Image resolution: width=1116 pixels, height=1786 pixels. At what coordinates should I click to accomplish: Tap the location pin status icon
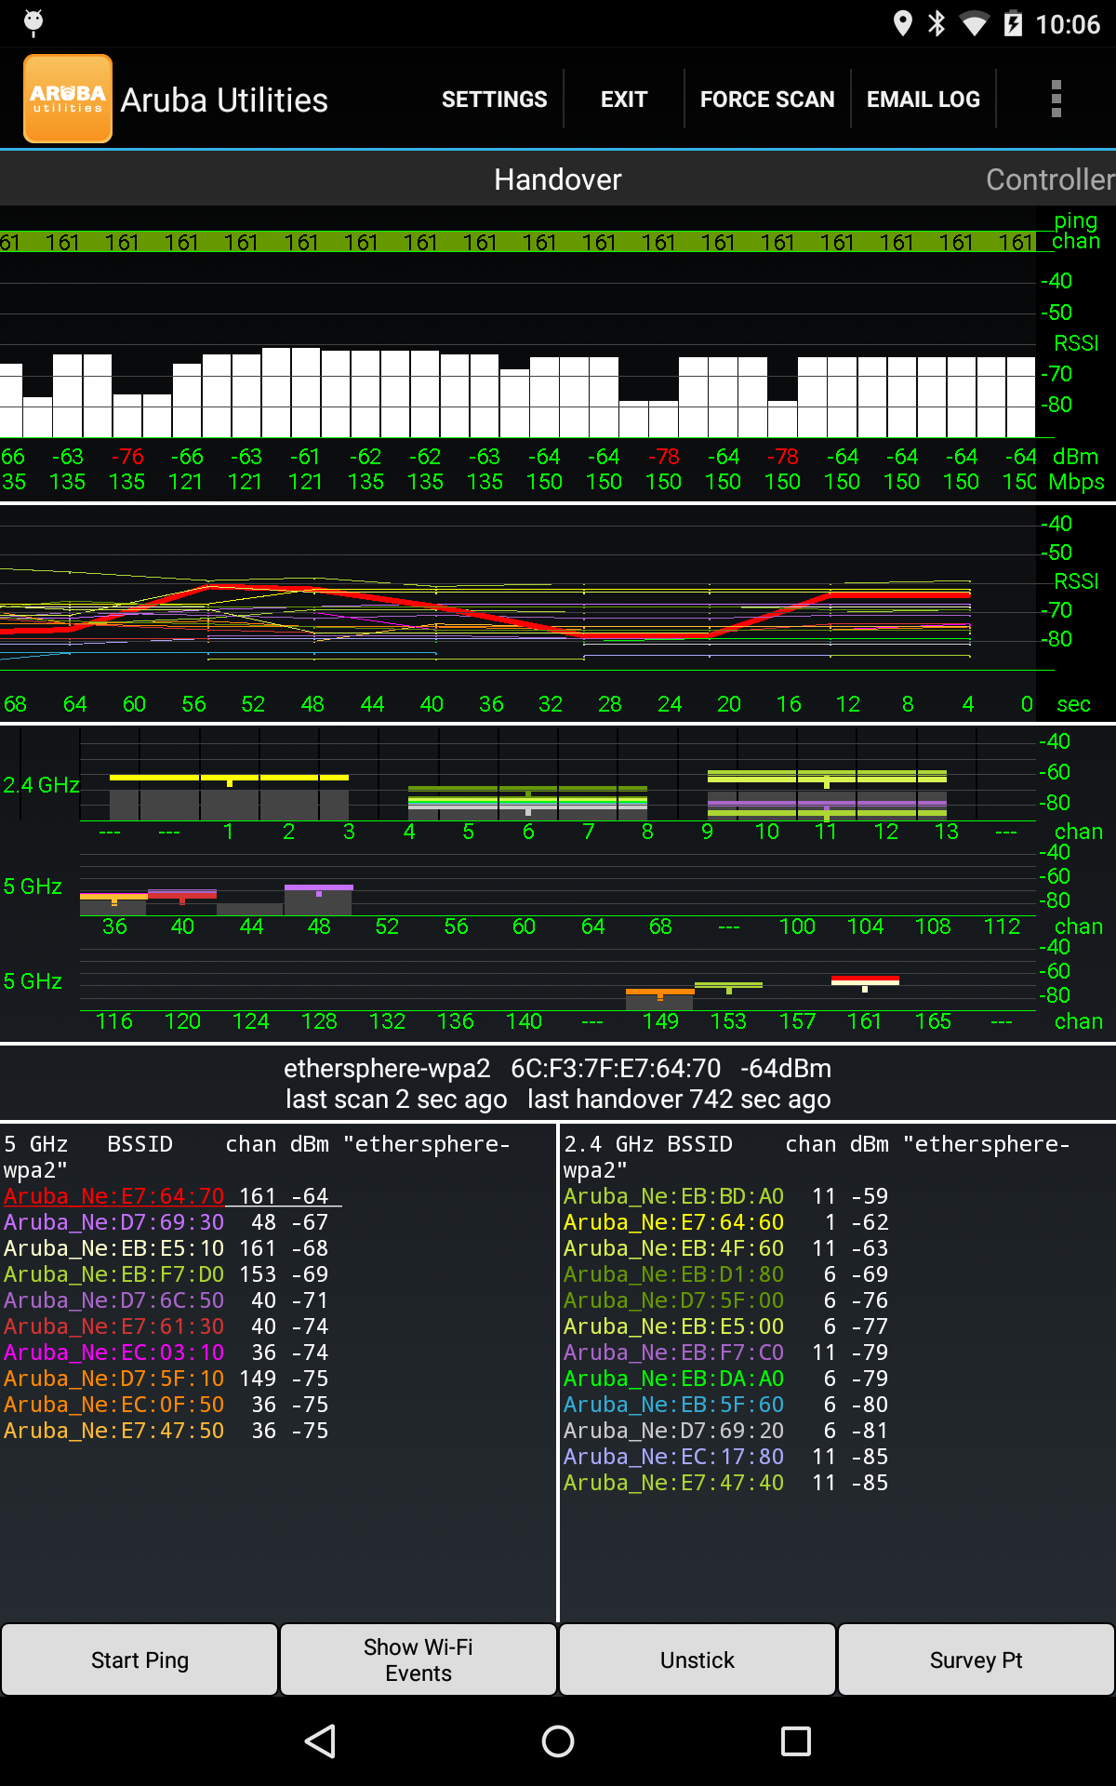(x=901, y=23)
